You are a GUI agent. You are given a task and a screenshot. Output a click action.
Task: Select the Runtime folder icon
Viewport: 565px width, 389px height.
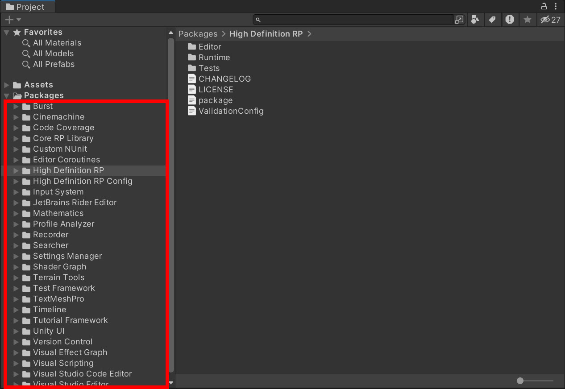(x=192, y=58)
